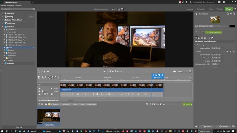Delete track V1 with trash icon
237x133 pixels.
click(x=51, y=94)
